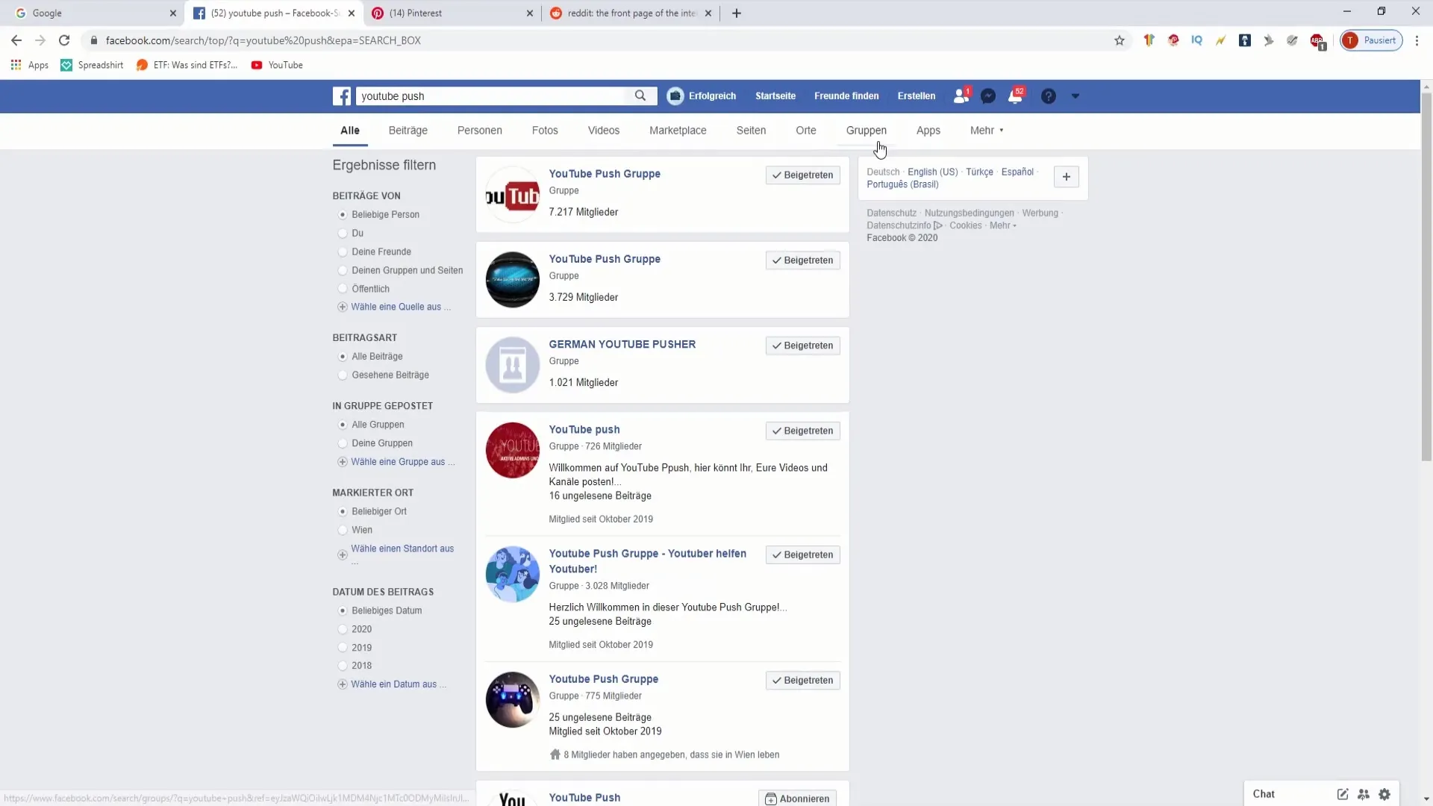Switch language to English (US)
Screen dimensions: 1433x806
pyautogui.click(x=932, y=172)
